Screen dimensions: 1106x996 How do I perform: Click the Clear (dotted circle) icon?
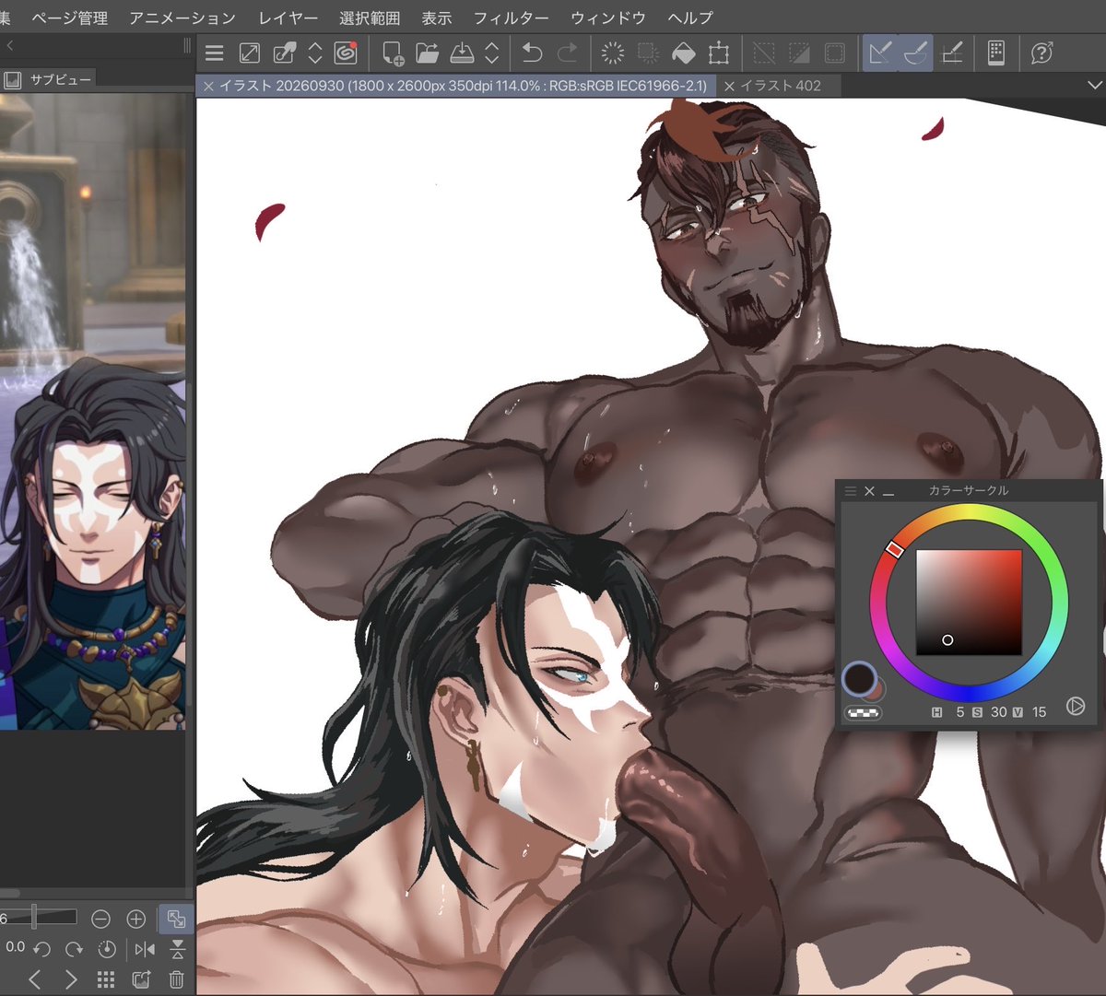coord(613,53)
